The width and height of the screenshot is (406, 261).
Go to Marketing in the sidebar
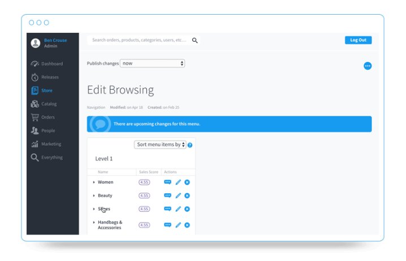coord(51,144)
